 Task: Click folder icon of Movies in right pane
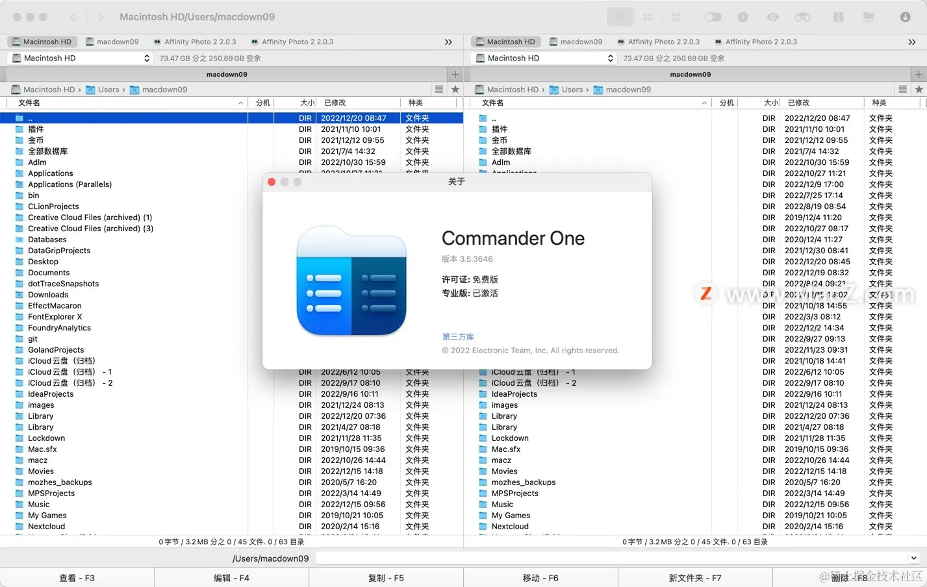point(483,471)
